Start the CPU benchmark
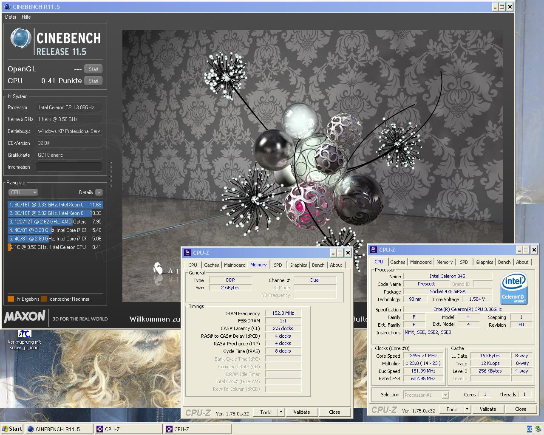Viewport: 544px width, 435px height. 93,81
